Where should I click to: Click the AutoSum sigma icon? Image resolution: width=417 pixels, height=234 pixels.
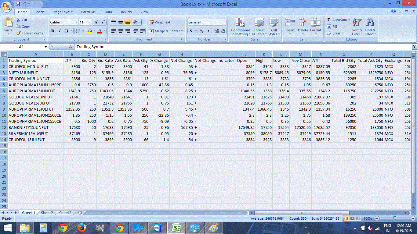(329, 20)
